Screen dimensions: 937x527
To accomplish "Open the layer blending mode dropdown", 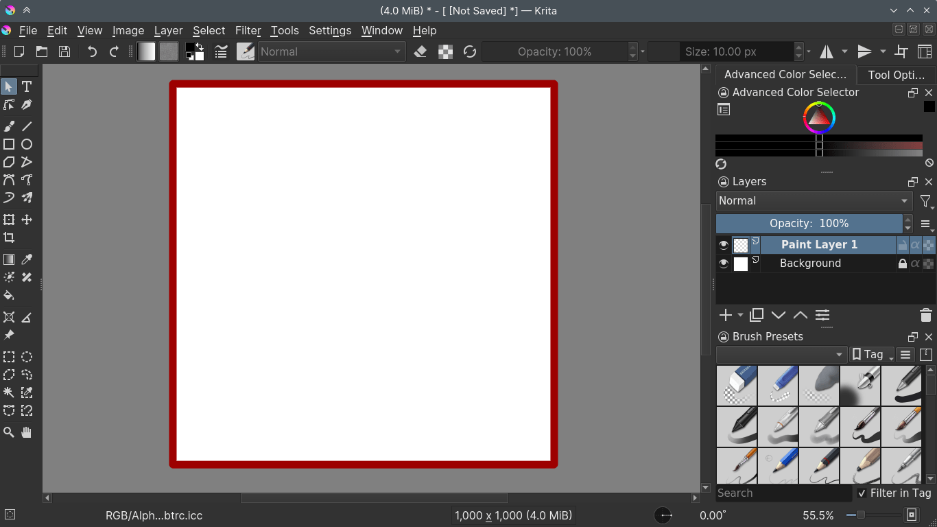I will click(814, 201).
